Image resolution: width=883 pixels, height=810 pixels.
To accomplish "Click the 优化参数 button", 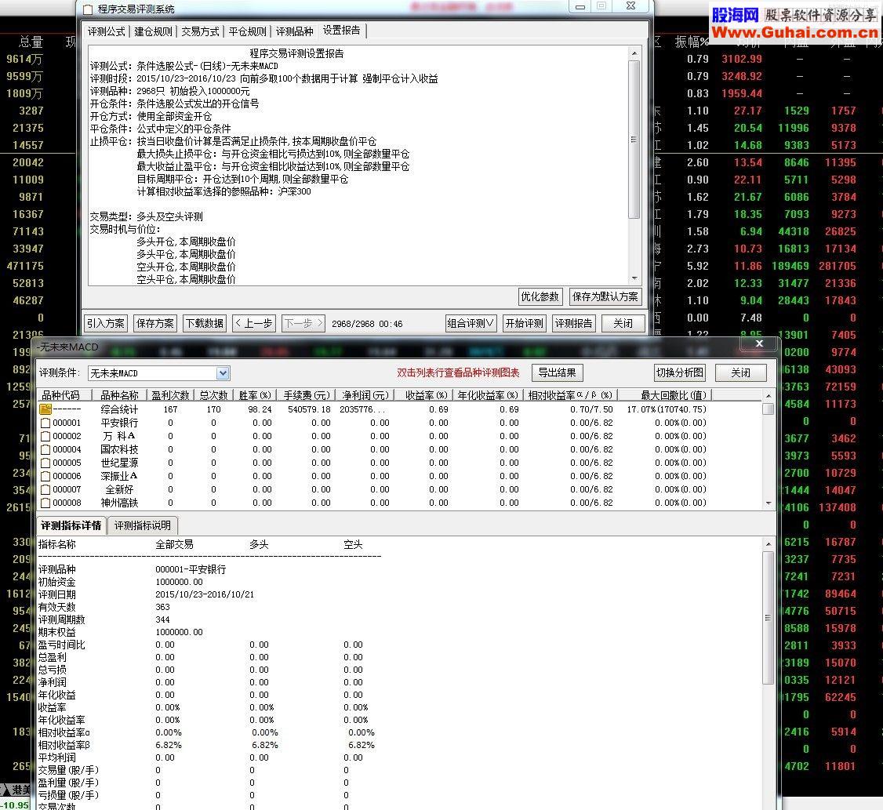I will [x=540, y=297].
